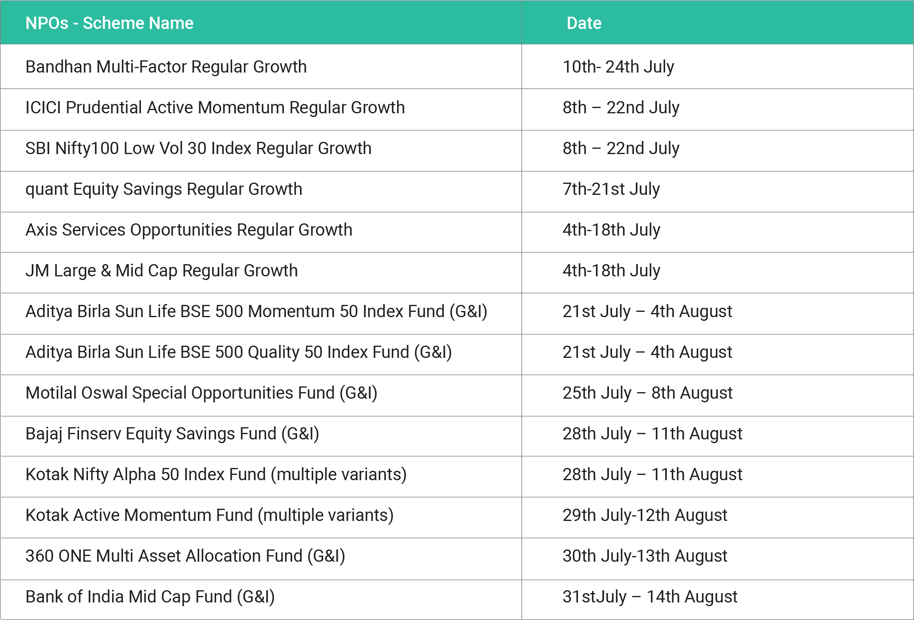Click quant Equity Savings Regular Growth

(164, 189)
